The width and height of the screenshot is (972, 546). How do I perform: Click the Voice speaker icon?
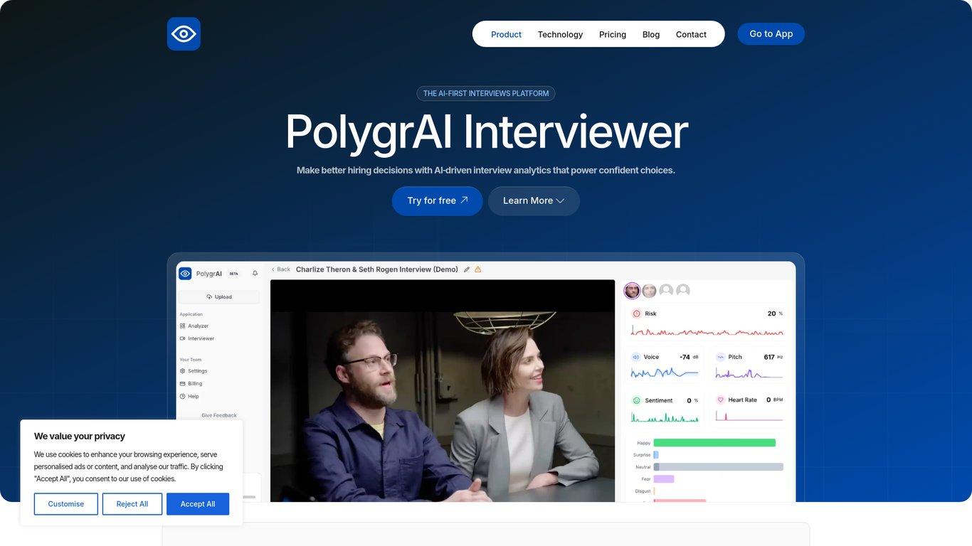[637, 357]
